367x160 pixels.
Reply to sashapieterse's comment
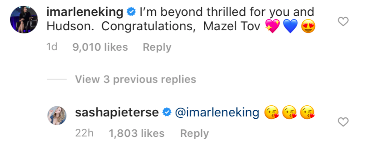194,134
